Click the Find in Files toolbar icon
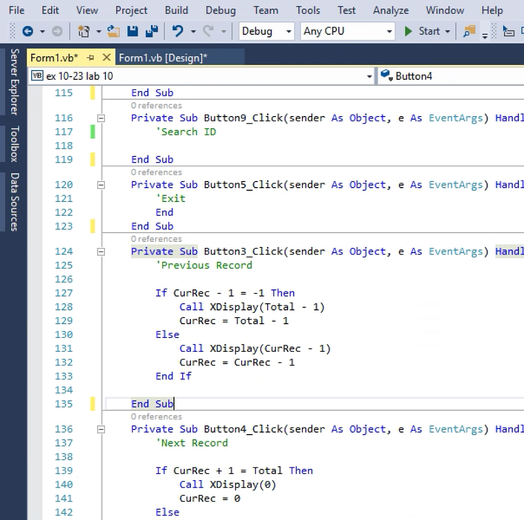 tap(469, 32)
